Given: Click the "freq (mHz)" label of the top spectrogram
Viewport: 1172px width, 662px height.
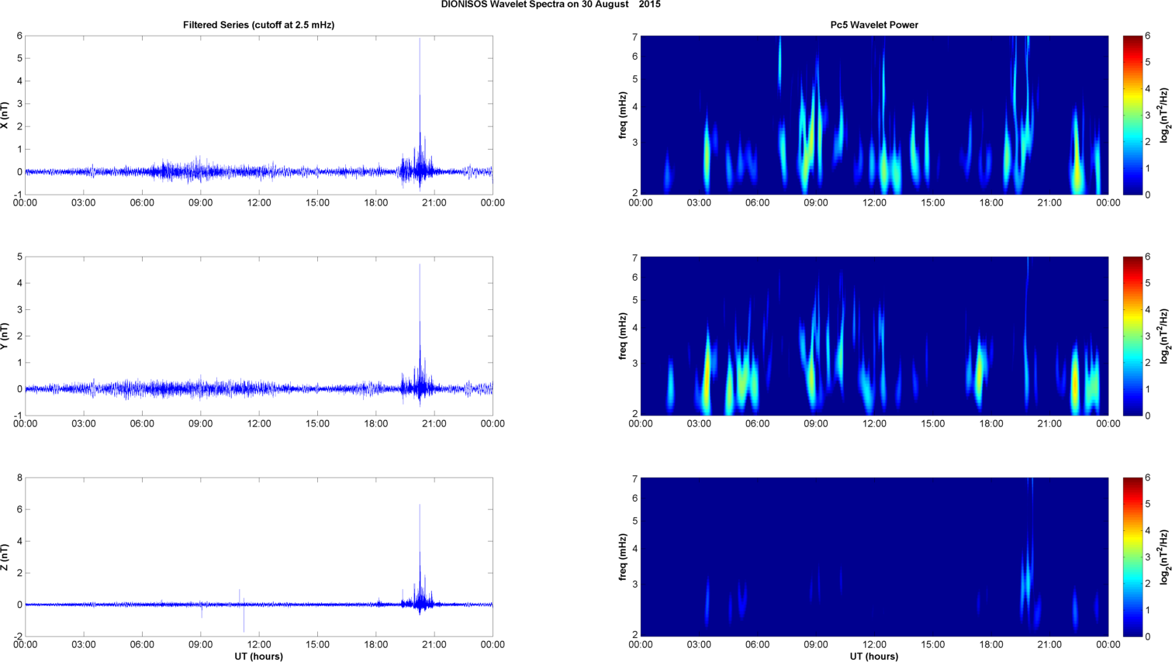Looking at the screenshot, I should click(x=623, y=116).
